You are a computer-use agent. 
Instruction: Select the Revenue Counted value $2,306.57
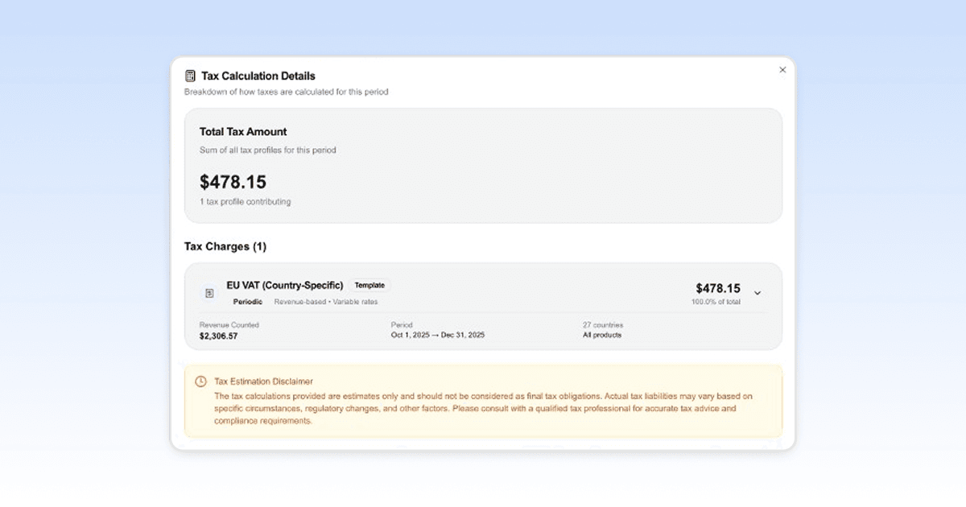pyautogui.click(x=217, y=334)
